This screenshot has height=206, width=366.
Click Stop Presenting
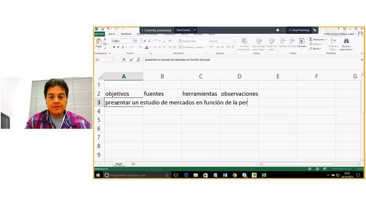(299, 30)
